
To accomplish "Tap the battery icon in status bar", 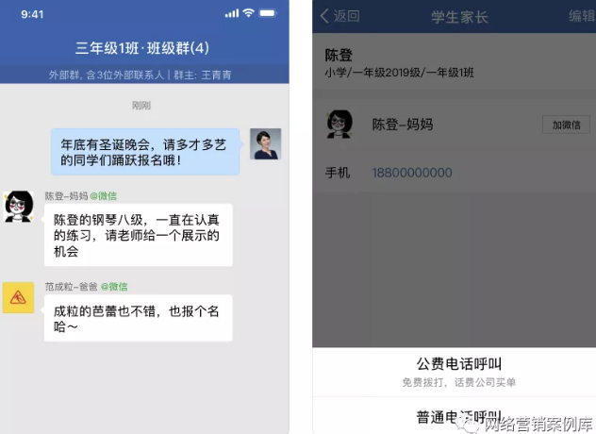I will click(x=268, y=13).
